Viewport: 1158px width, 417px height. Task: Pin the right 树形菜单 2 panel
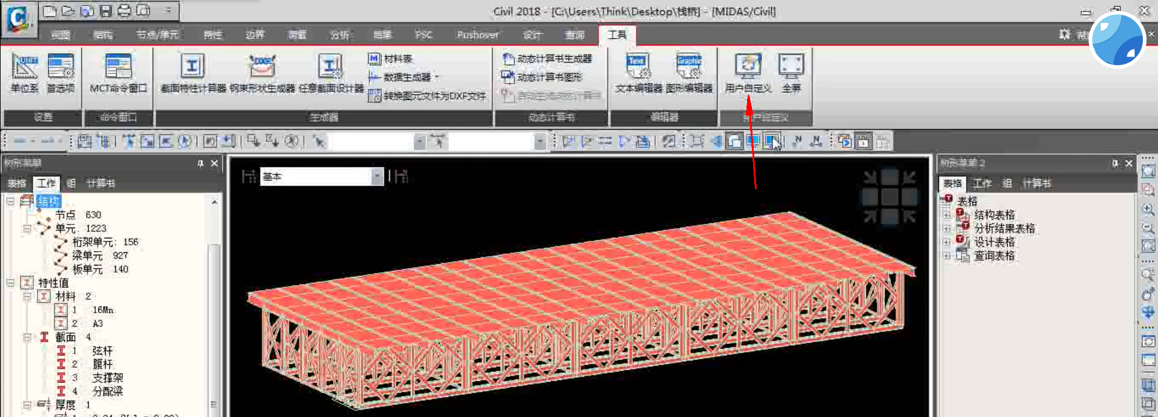tap(1115, 163)
